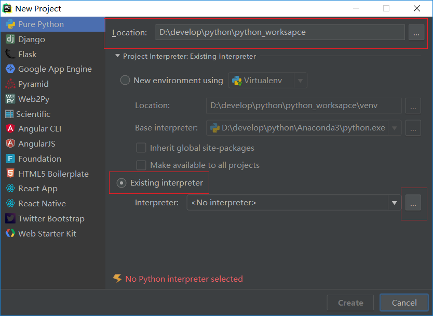Screen dimensions: 433x316
Task: Enable Inherit global site-packages checkbox
Action: (x=141, y=148)
